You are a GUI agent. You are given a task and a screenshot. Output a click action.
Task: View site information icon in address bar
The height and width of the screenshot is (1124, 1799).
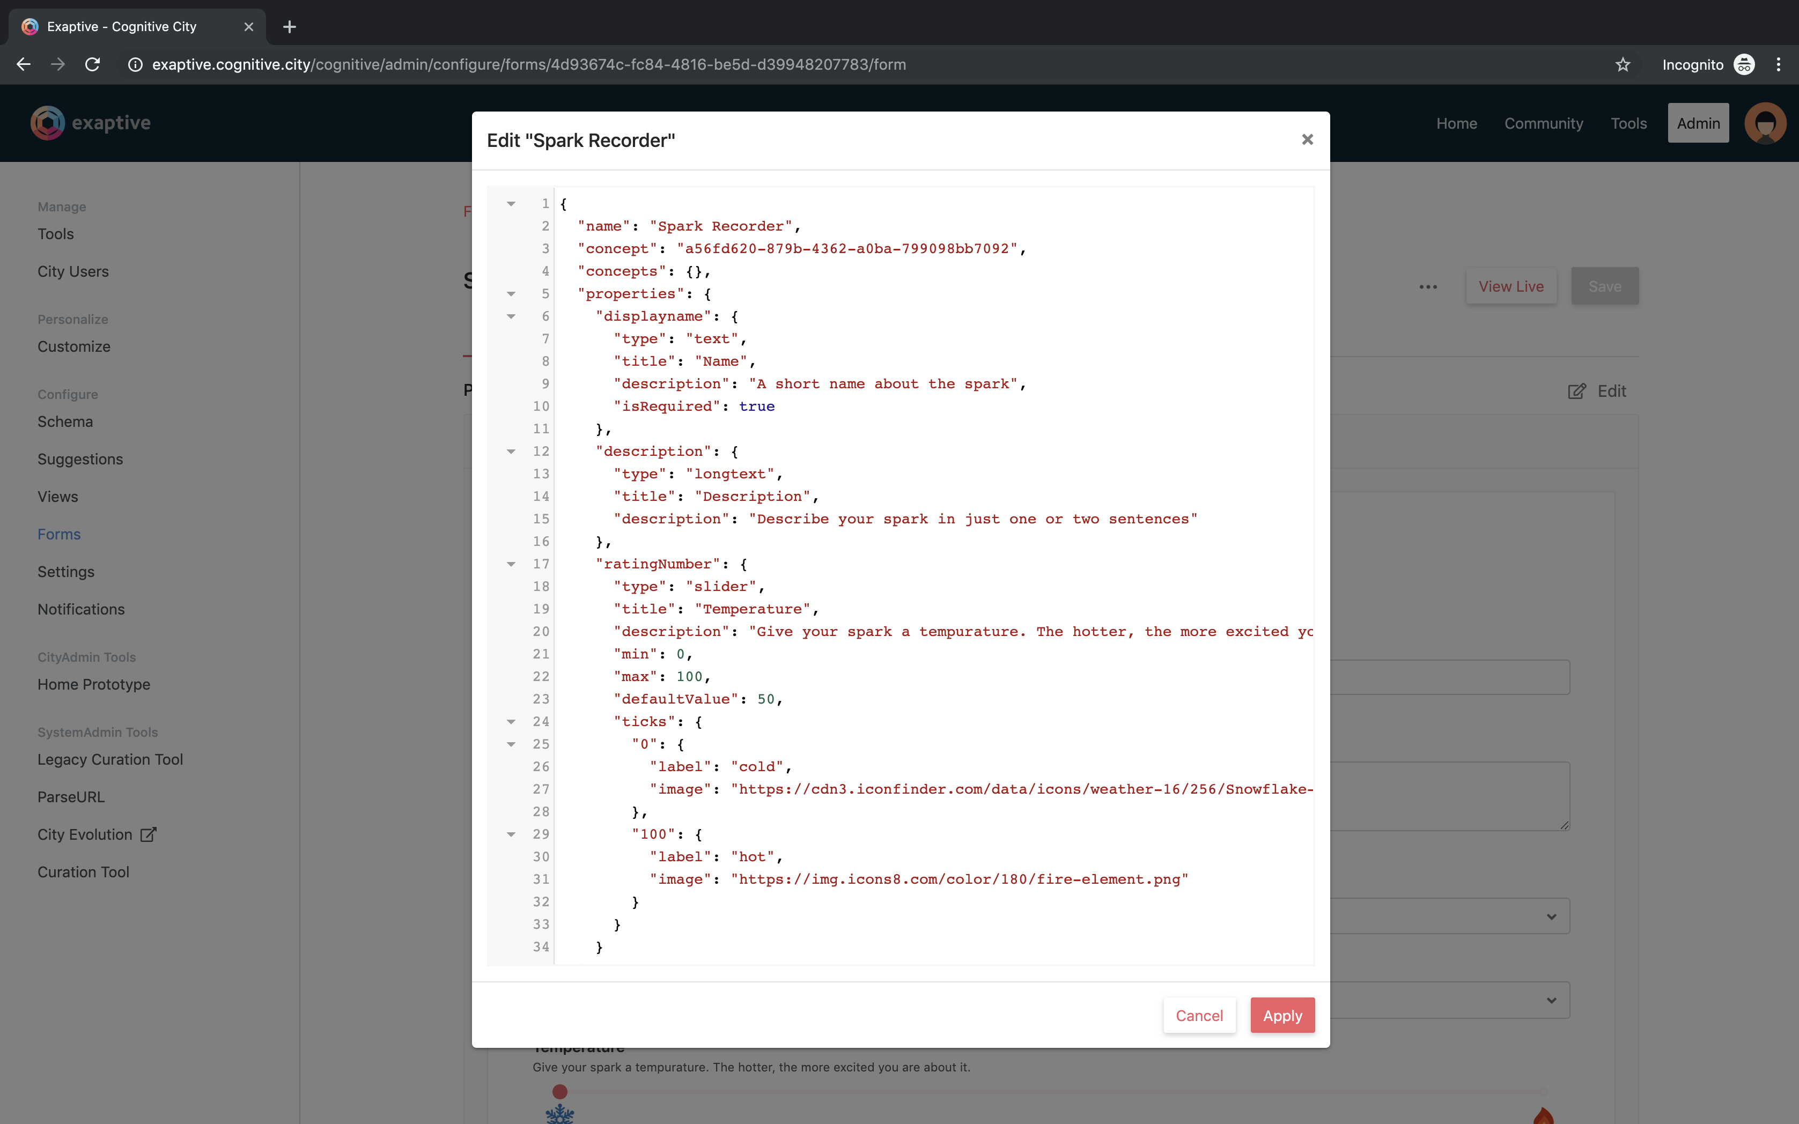coord(135,65)
